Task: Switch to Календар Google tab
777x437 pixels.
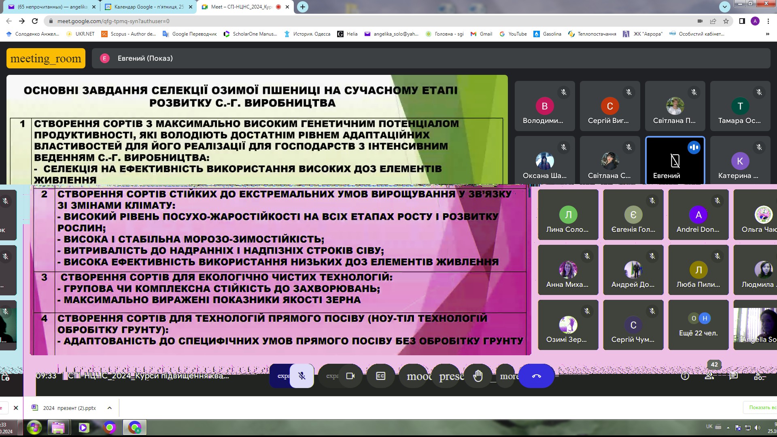Action: 149,7
